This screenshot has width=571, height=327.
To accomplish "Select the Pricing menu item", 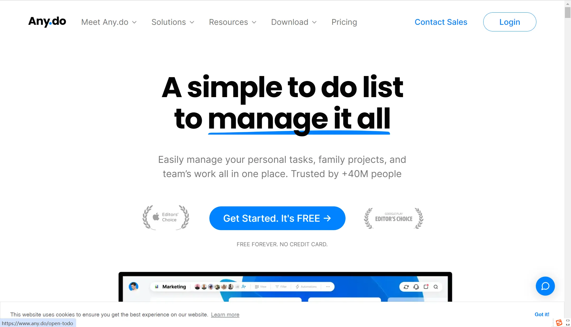I will click(344, 22).
